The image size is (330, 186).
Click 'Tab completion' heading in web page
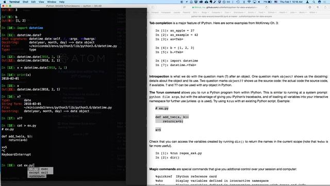[160, 23]
